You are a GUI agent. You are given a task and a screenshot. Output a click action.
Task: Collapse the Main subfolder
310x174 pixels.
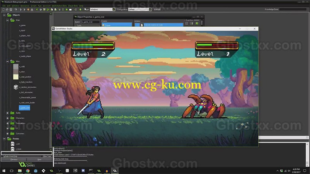[x=7, y=20]
